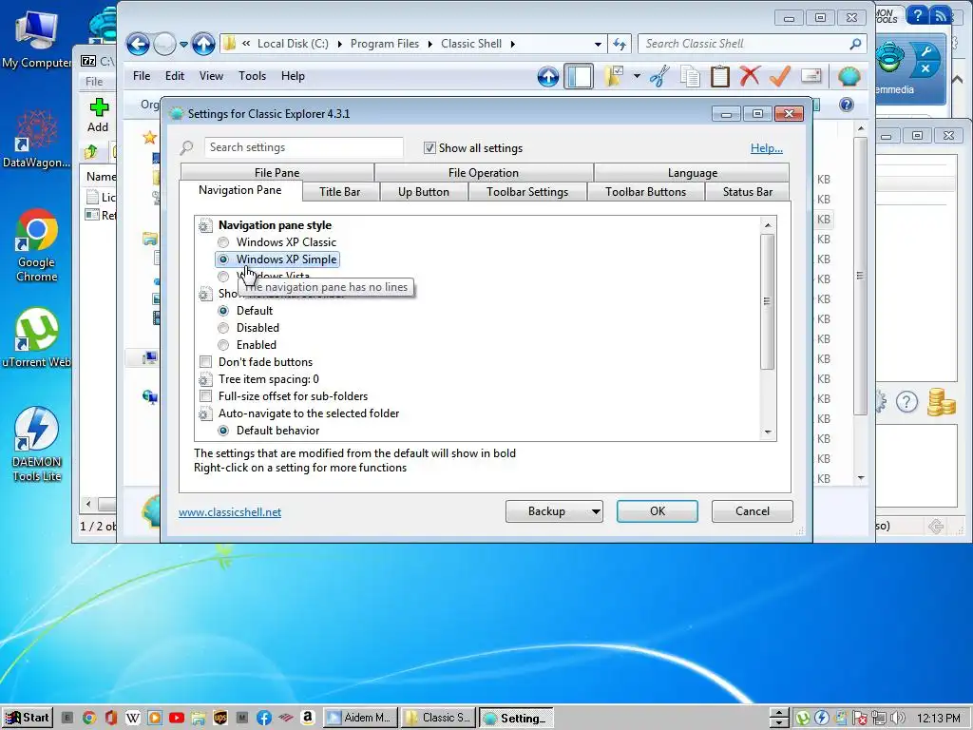Image resolution: width=973 pixels, height=730 pixels.
Task: Open the Tools menu in Explorer
Action: (252, 76)
